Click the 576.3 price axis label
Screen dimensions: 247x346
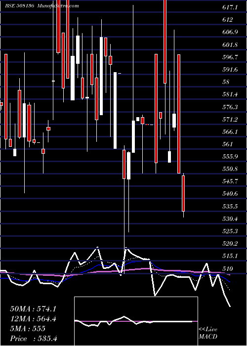(230, 107)
